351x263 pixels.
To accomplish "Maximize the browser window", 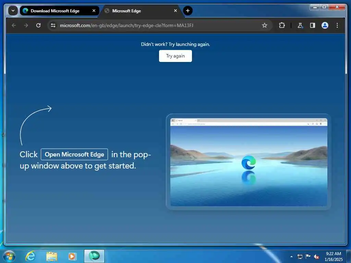I will 324,7.
